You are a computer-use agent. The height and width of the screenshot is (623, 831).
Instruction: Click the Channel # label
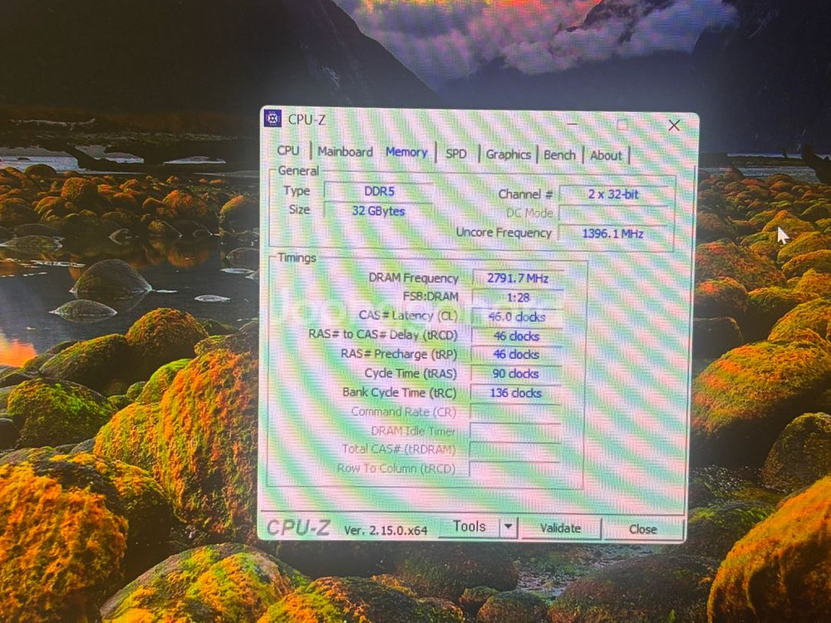click(525, 194)
